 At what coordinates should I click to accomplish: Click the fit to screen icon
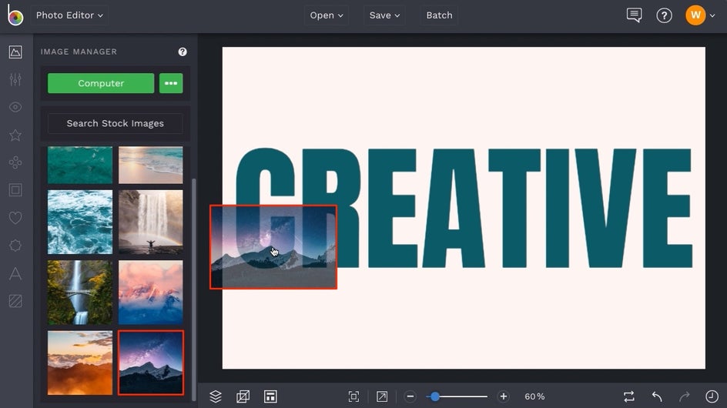point(353,396)
